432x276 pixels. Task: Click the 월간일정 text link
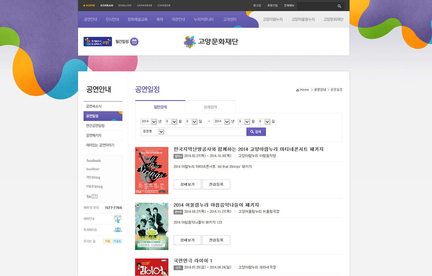coord(122,42)
